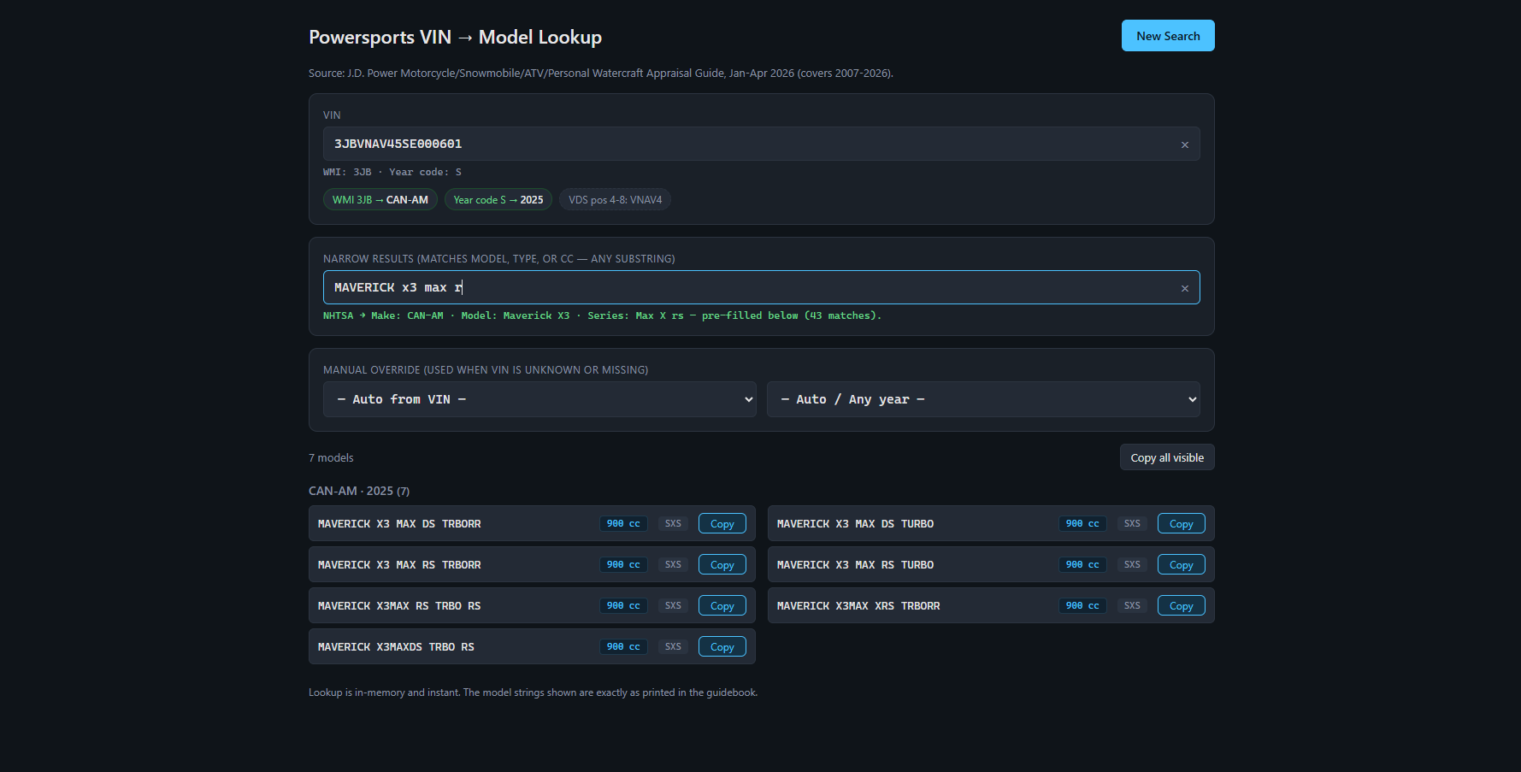Click the WMI: 3JB · Year code: S line
The image size is (1521, 772).
point(392,172)
